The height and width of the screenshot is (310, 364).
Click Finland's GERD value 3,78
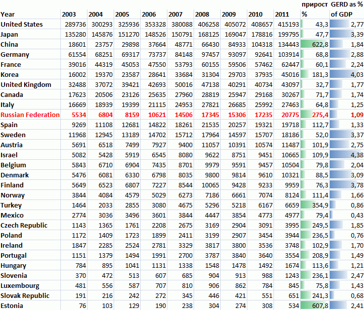tap(357, 185)
